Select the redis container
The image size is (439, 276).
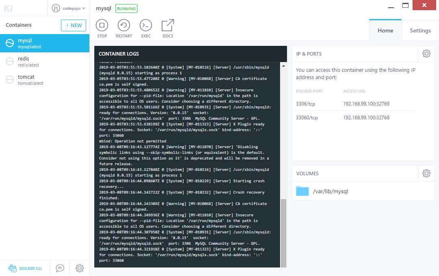point(45,62)
